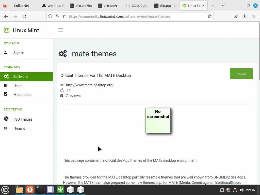Click the Firefox taskbar icon
Image resolution: width=260 pixels, height=195 pixels.
pos(30,190)
